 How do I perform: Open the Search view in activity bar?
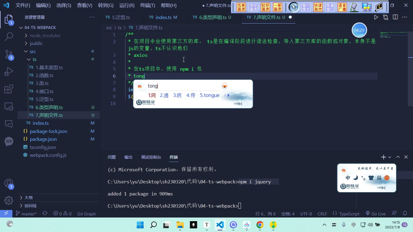click(x=9, y=37)
